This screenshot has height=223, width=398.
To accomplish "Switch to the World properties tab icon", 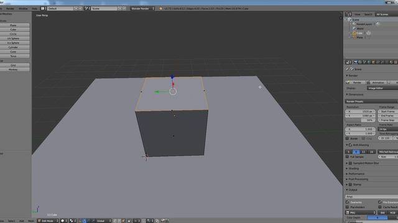I will pos(369,62).
